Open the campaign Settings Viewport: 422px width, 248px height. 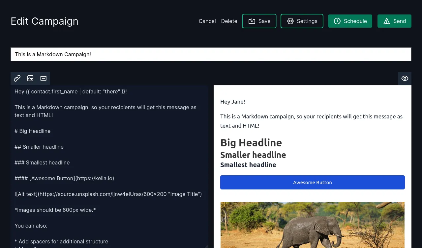tap(302, 21)
